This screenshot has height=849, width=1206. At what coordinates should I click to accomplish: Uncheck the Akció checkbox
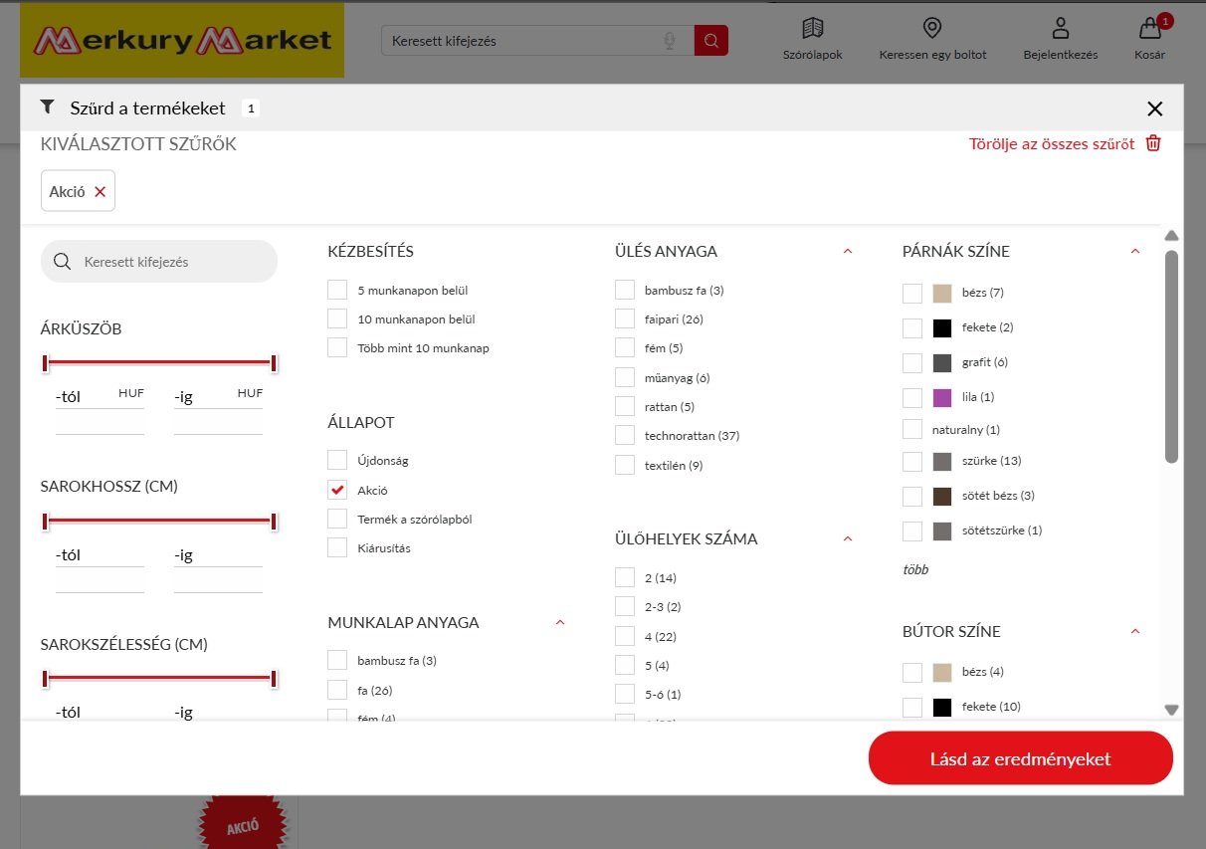pos(337,490)
